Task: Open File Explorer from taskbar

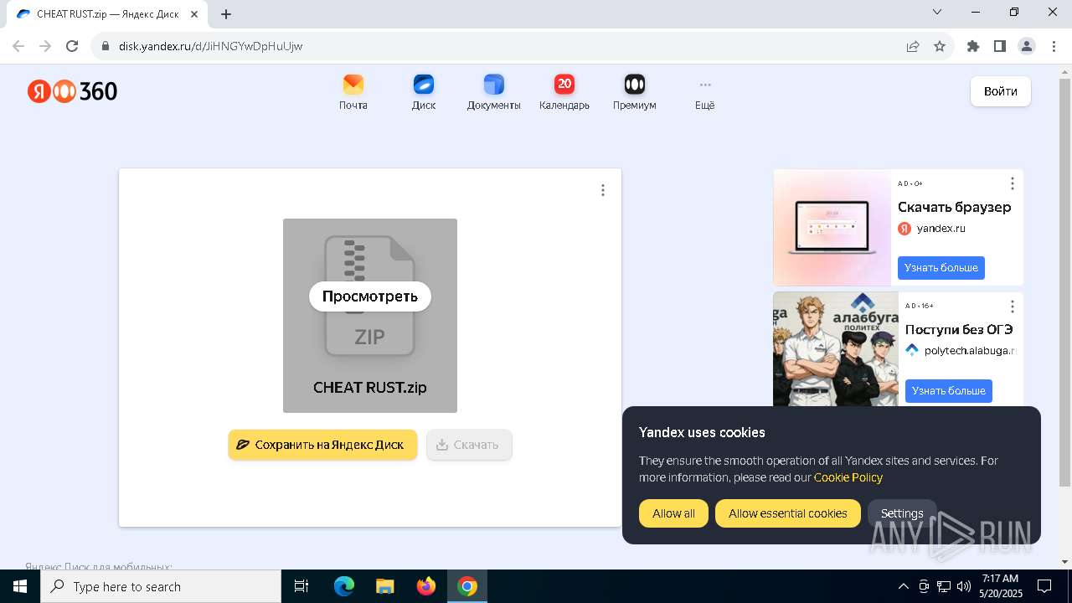Action: [384, 586]
